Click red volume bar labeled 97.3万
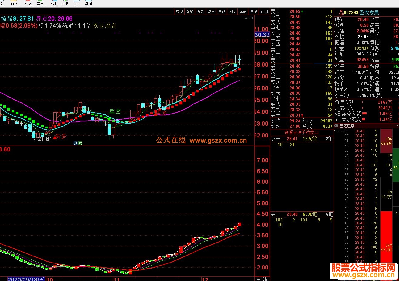 386,237
